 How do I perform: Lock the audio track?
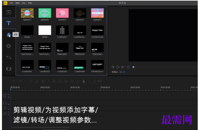coord(9,115)
